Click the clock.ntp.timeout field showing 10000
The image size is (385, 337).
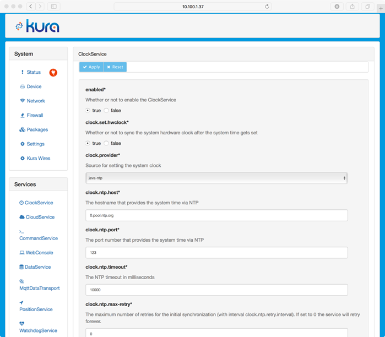point(216,290)
